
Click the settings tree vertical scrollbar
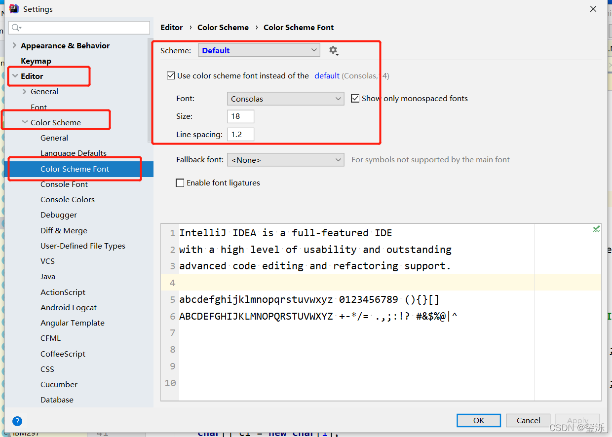tap(151, 90)
